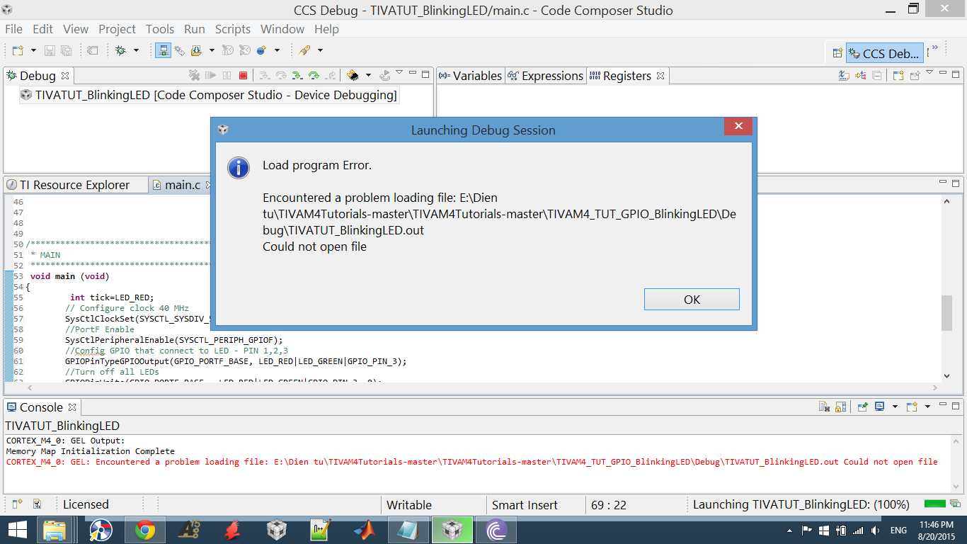Click the Clear Console icon

pos(824,407)
